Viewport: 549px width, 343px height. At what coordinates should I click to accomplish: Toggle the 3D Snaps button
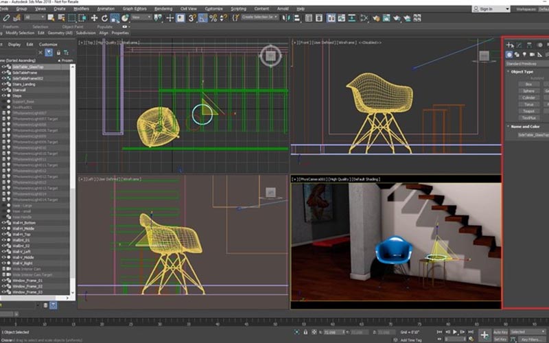click(192, 18)
